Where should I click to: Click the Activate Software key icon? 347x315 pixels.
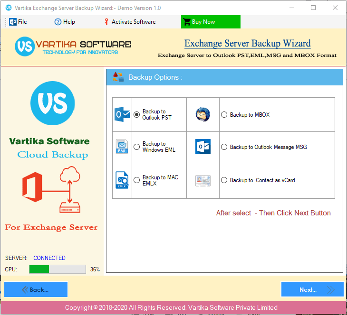pyautogui.click(x=106, y=22)
